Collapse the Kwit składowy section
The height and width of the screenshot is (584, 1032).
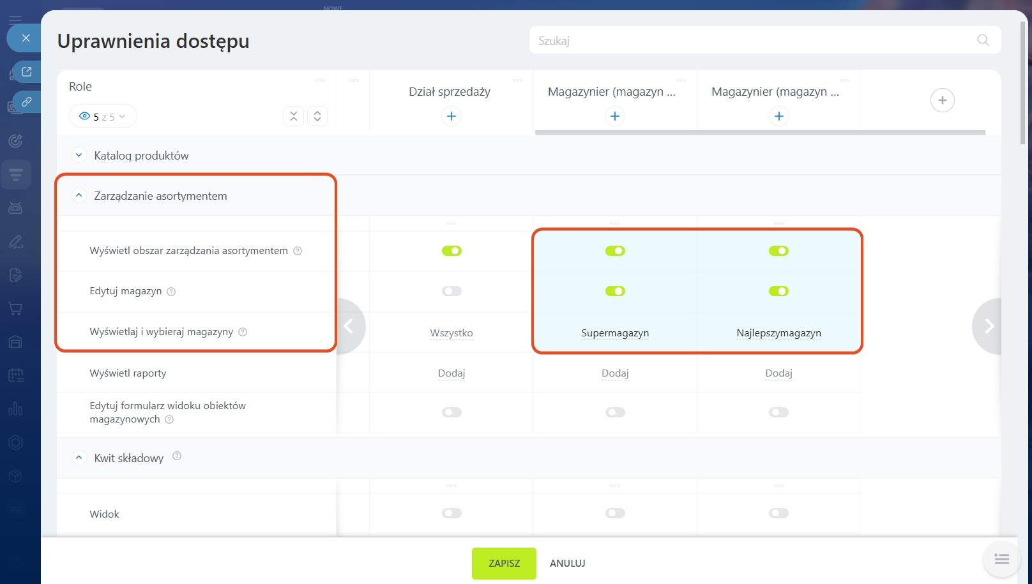[79, 458]
